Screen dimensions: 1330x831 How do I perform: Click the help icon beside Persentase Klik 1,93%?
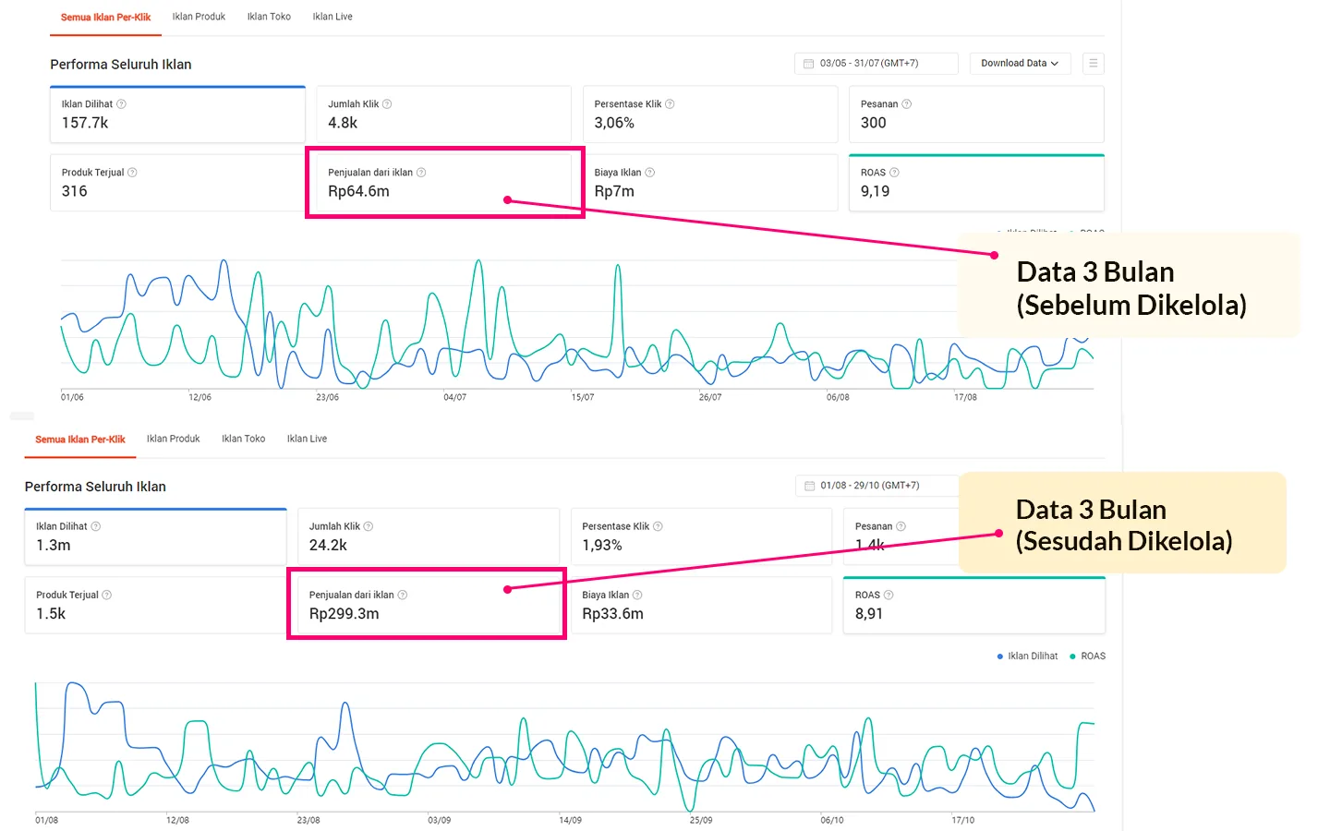(x=659, y=525)
